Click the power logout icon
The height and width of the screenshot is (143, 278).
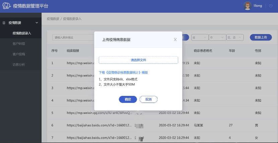click(271, 6)
